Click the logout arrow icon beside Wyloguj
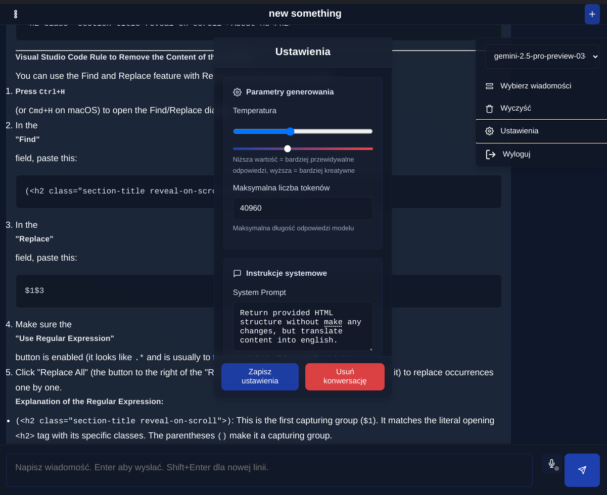 click(x=490, y=154)
